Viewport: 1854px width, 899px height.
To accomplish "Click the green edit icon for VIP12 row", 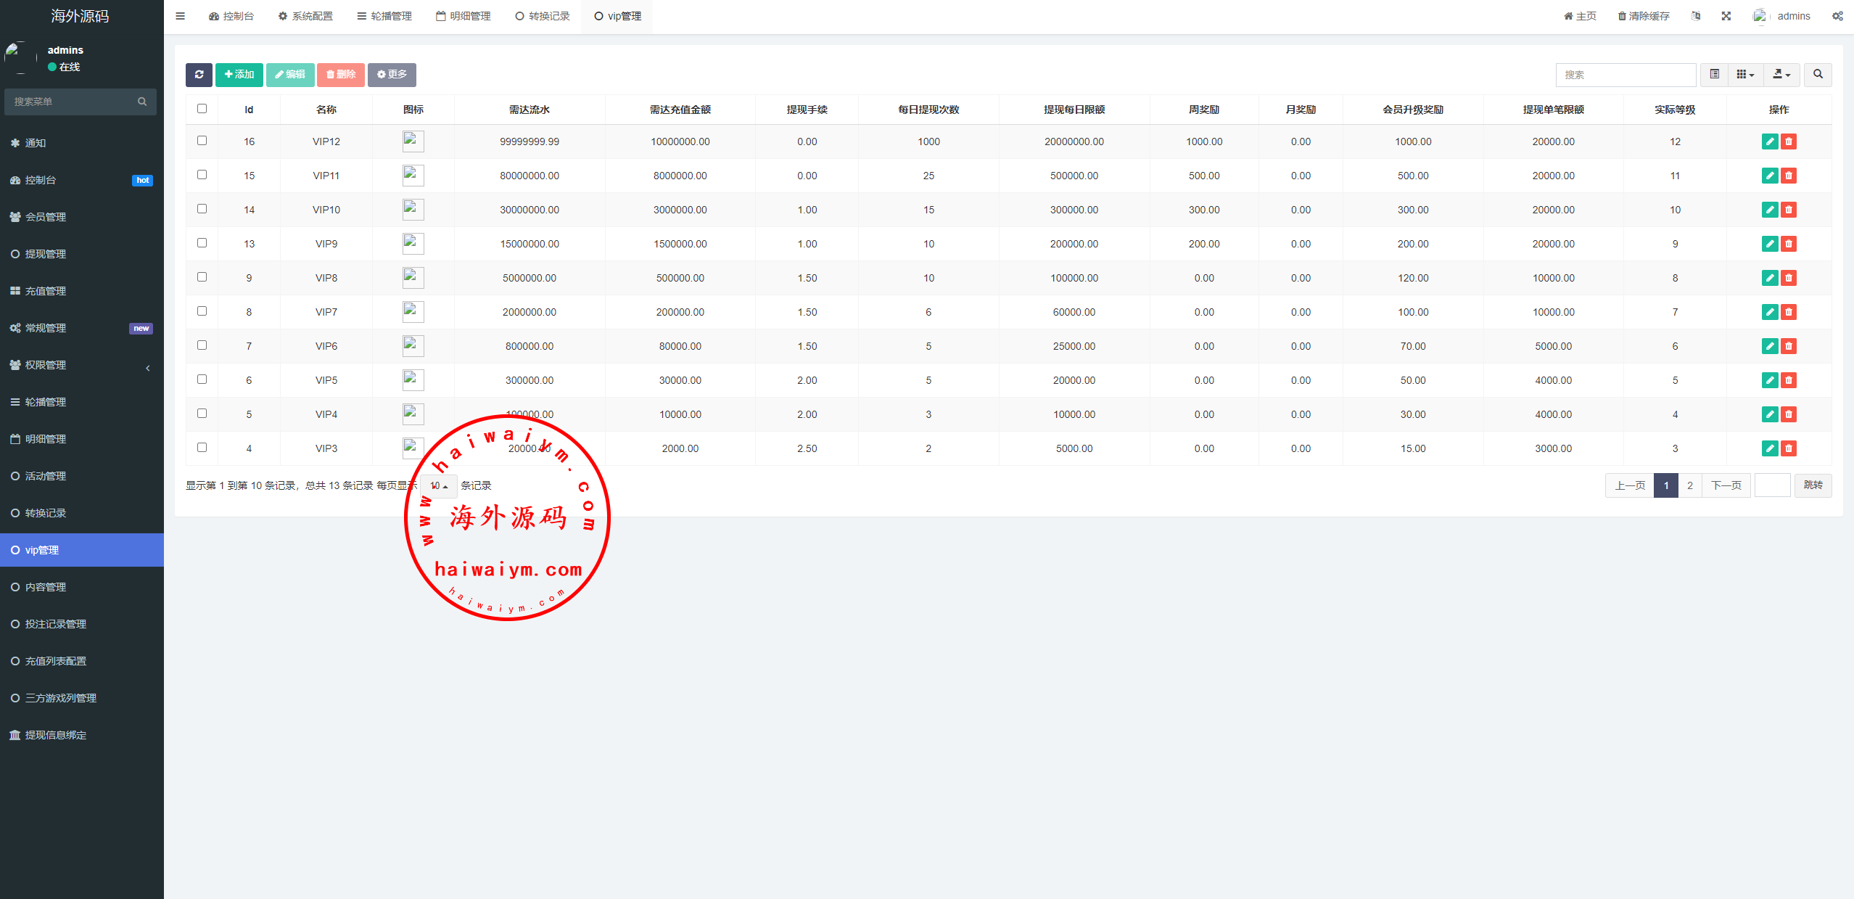I will (1770, 141).
